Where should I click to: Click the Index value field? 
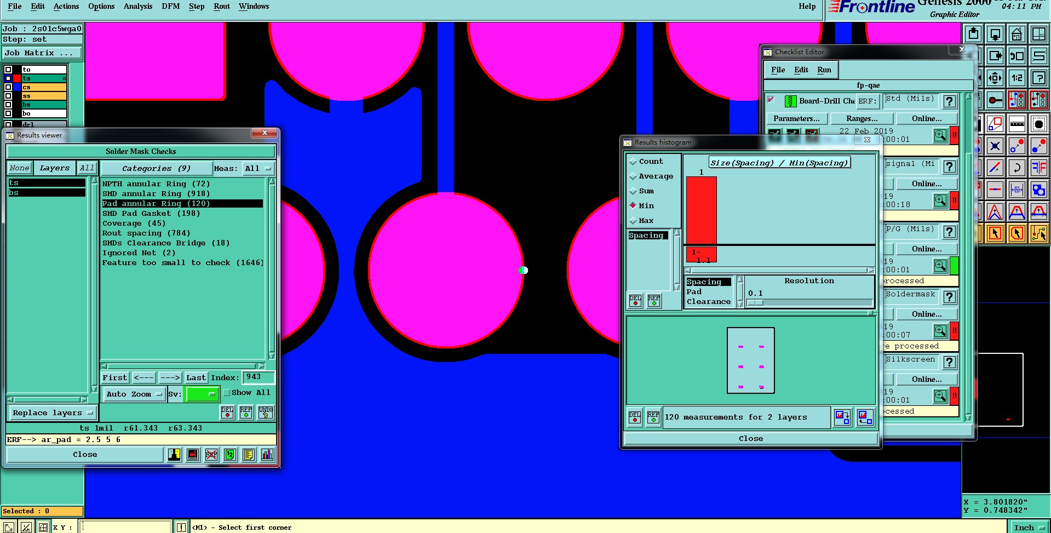(x=259, y=377)
